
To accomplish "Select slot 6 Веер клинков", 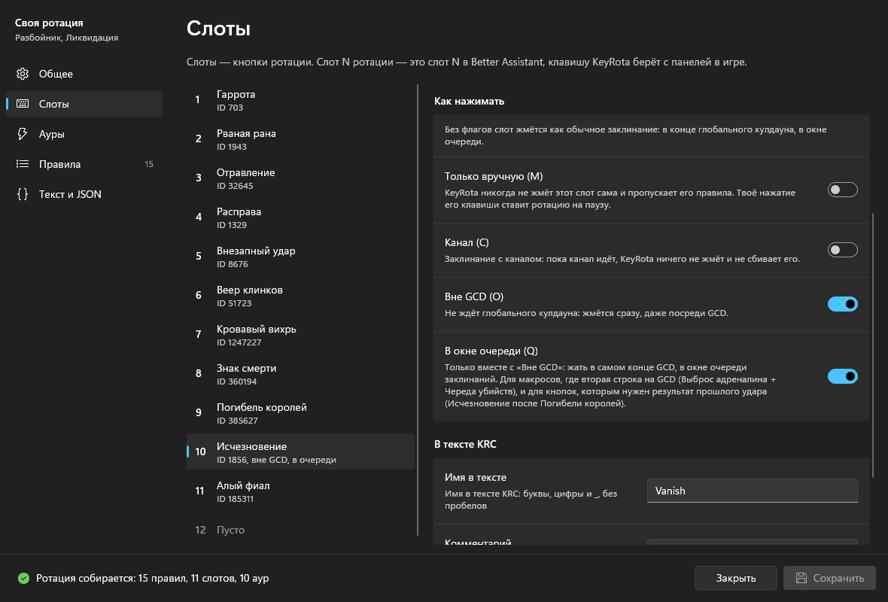I will [300, 296].
